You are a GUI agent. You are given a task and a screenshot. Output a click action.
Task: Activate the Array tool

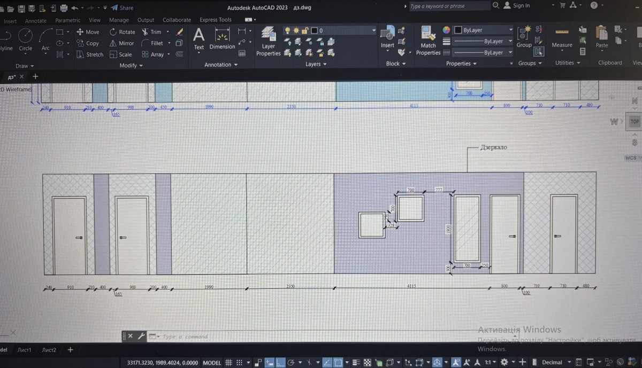153,54
